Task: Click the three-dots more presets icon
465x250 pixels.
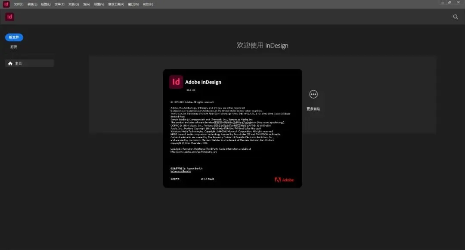Action: [x=313, y=94]
